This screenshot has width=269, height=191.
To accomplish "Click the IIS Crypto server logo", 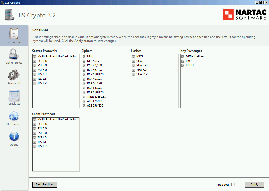I will coord(9,15).
